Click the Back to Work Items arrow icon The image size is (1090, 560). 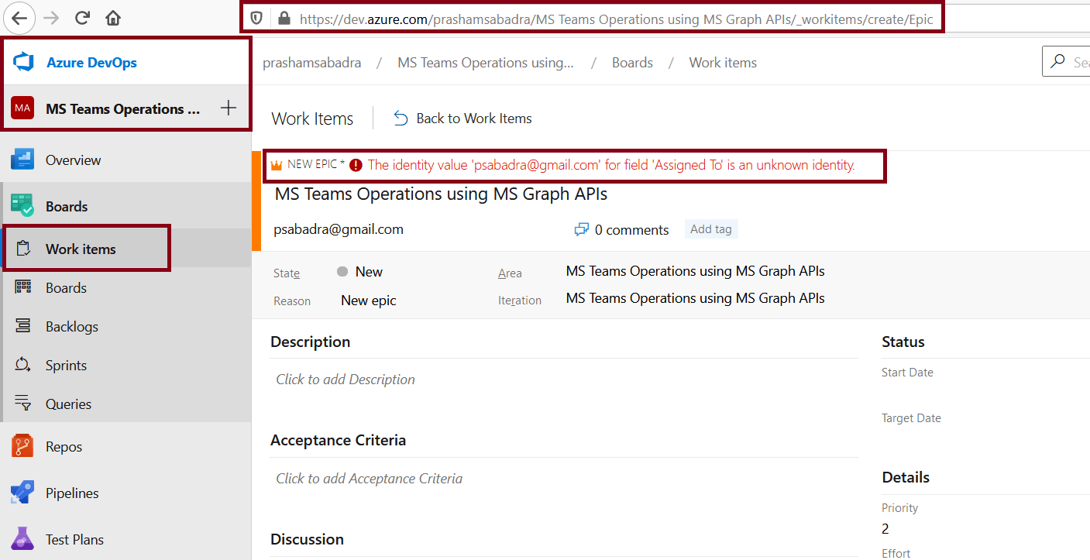[x=401, y=118]
